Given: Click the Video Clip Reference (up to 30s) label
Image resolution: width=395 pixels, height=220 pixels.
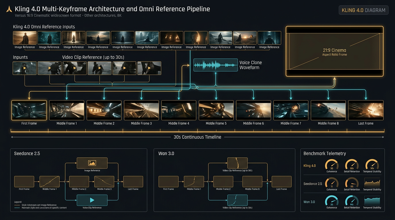Looking at the screenshot, I should (93, 57).
